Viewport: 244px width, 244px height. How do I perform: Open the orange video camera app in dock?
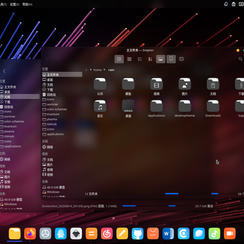[230, 234]
